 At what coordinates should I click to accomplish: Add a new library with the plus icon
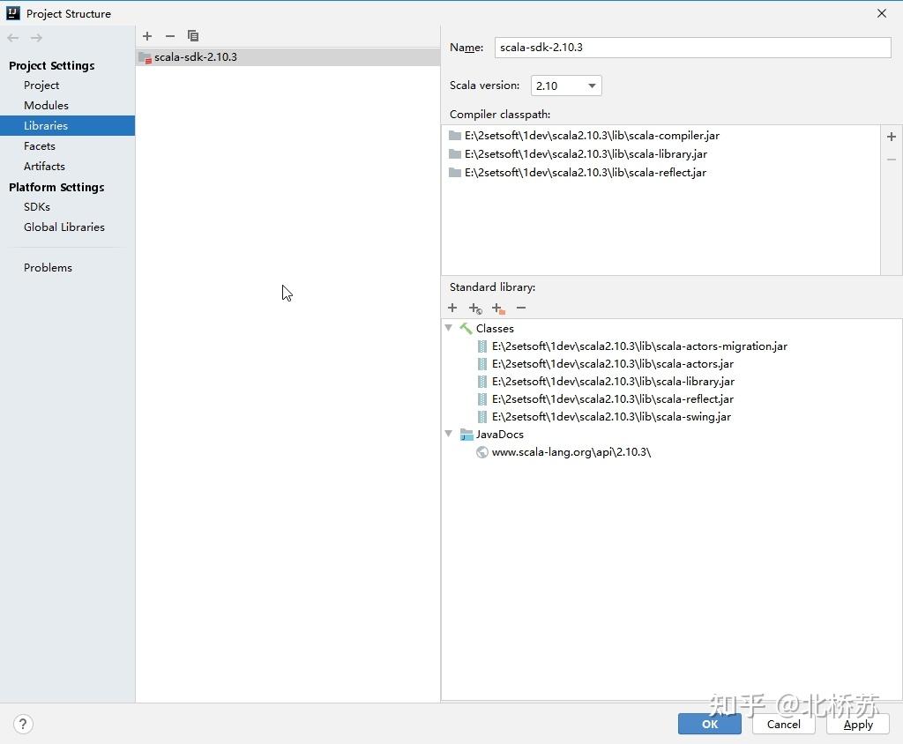(147, 36)
